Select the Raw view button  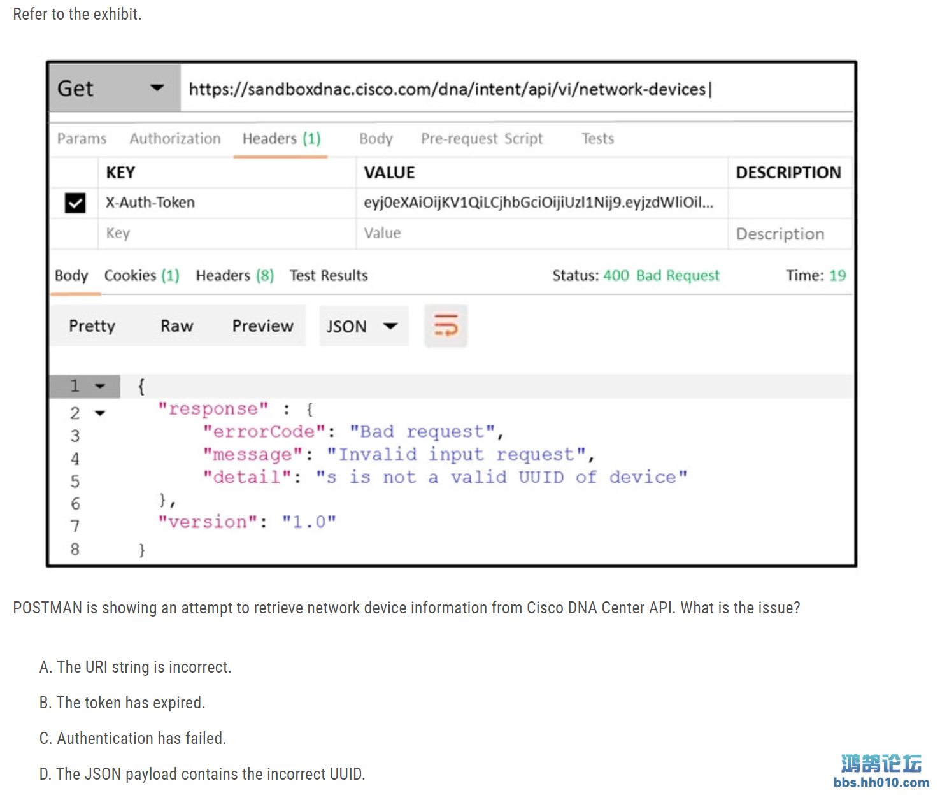click(176, 326)
